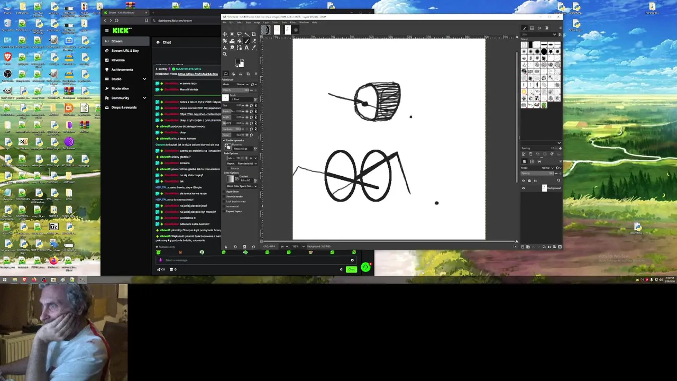Toggle Enable dynamics checkbox

click(224, 140)
